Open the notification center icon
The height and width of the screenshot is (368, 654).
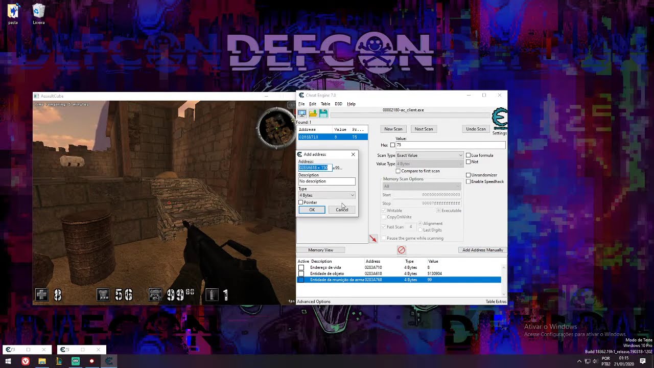point(643,361)
